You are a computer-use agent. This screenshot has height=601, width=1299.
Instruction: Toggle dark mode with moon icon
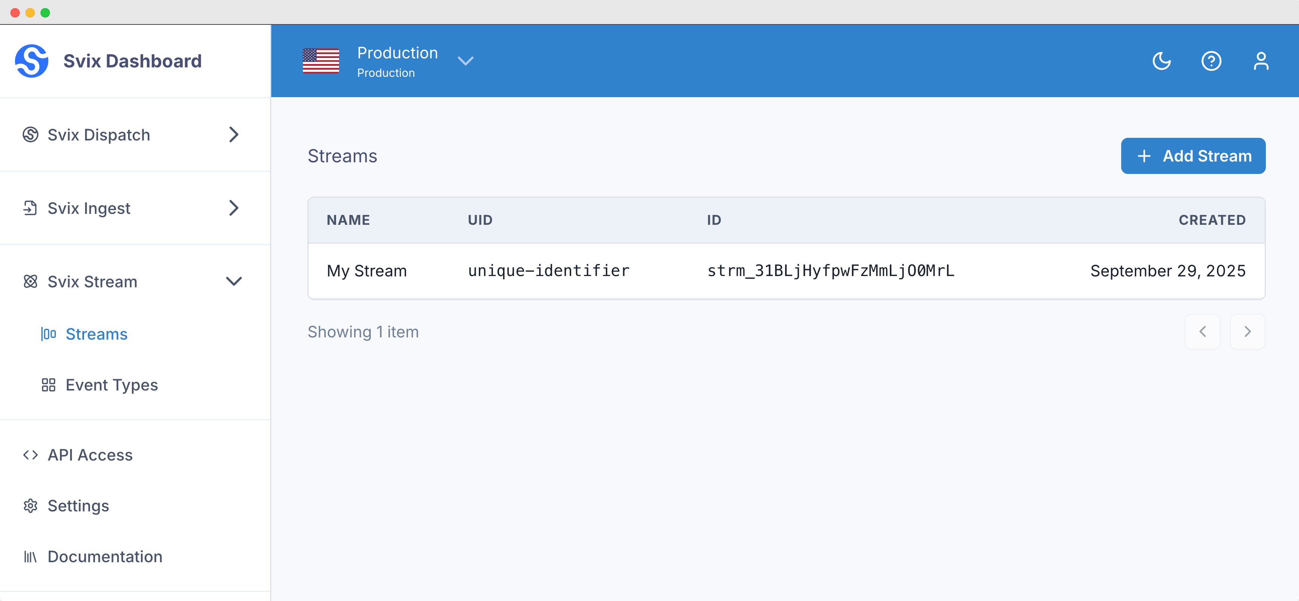pos(1161,61)
